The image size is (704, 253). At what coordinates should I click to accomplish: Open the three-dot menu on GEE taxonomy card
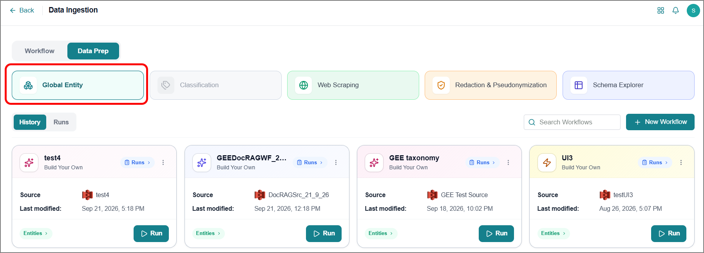[508, 162]
